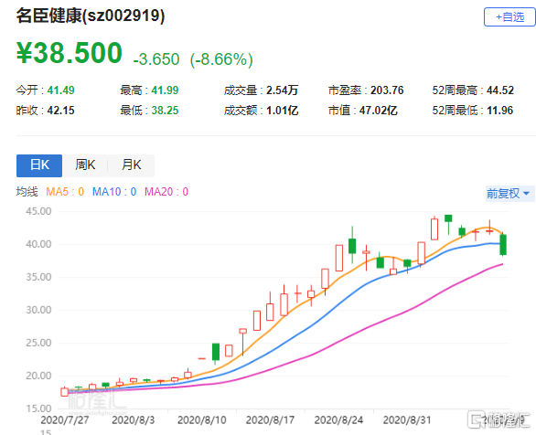
Task: Click the 30.00 price axis label
Action: (38, 310)
